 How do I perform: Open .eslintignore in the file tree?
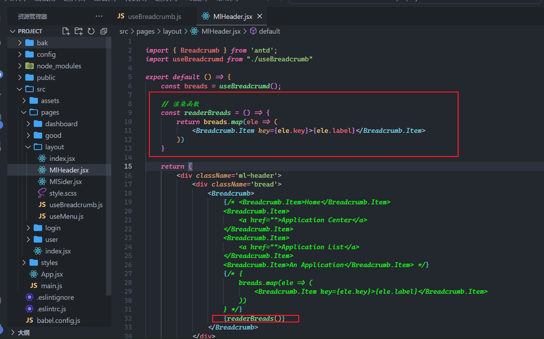click(x=55, y=297)
